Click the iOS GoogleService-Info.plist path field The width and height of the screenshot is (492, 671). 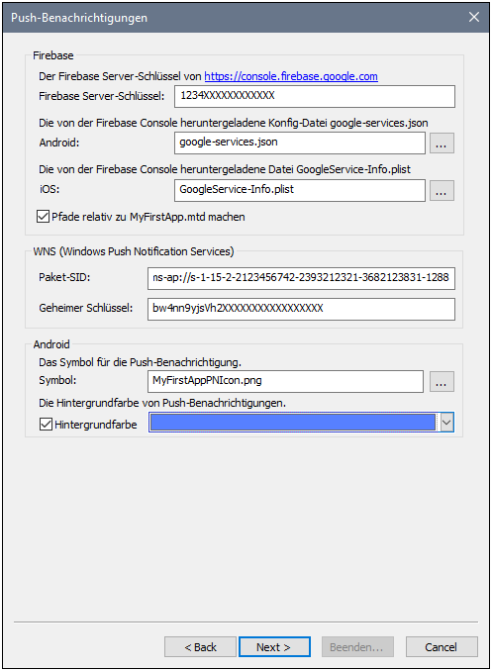click(299, 190)
